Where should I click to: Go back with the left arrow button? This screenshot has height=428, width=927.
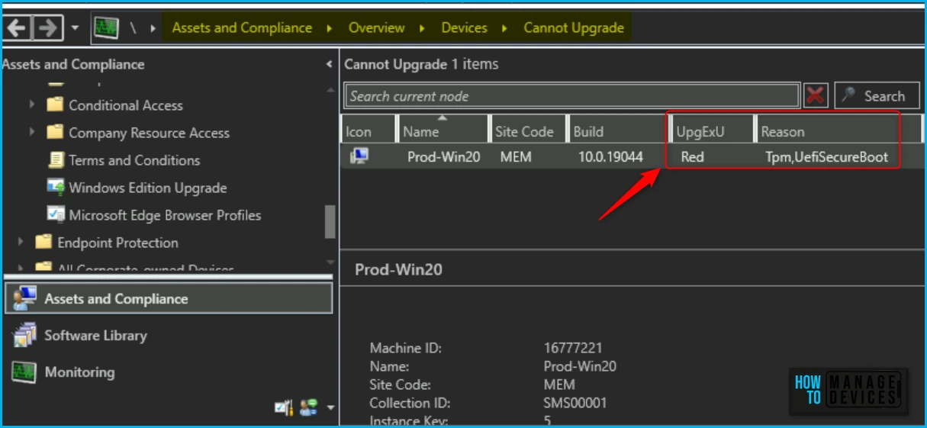tap(17, 28)
